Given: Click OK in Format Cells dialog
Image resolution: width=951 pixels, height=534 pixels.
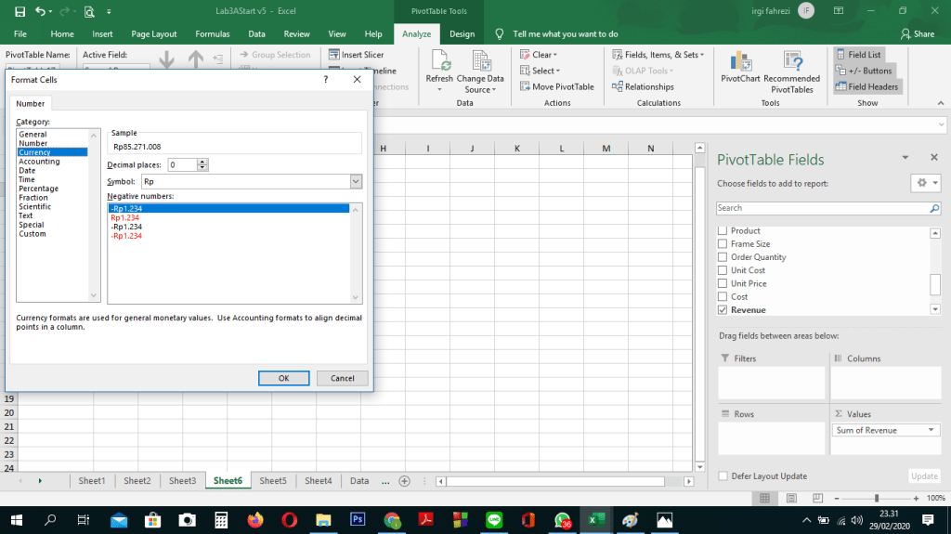Looking at the screenshot, I should pyautogui.click(x=283, y=378).
